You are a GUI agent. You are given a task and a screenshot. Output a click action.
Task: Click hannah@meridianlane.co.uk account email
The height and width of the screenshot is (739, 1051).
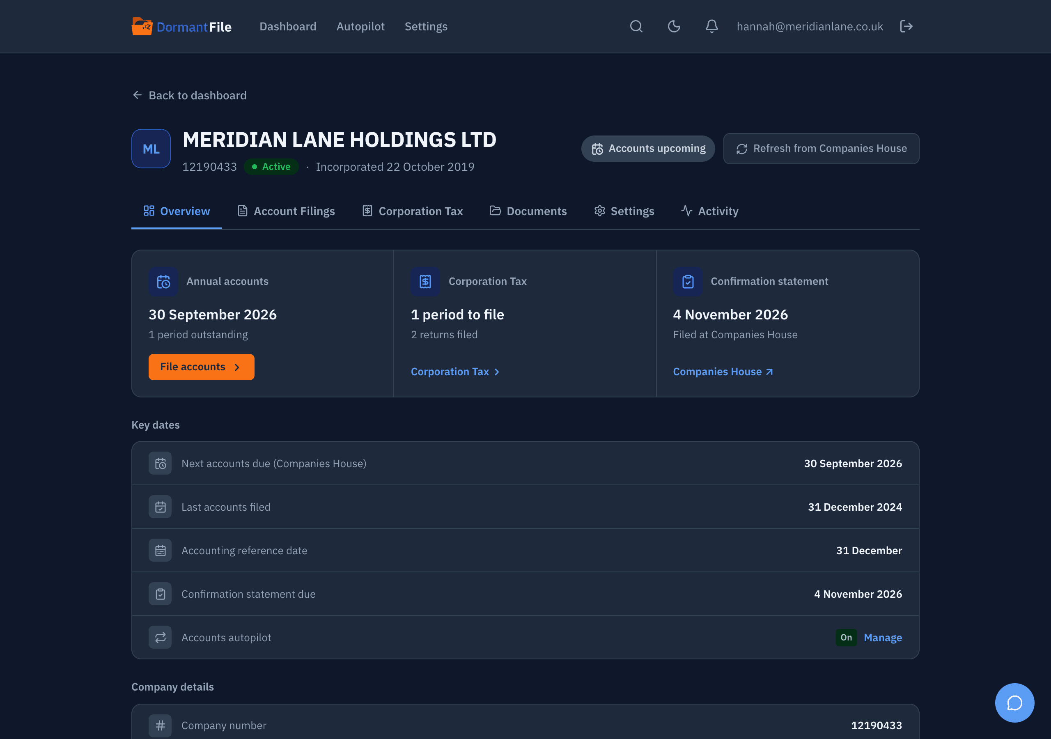810,27
